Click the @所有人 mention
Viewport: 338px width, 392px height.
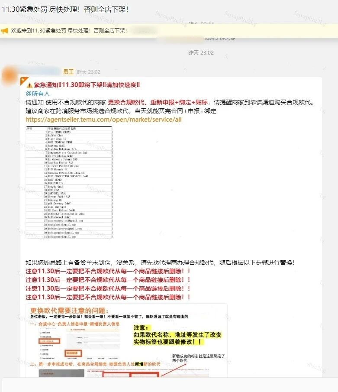(38, 94)
